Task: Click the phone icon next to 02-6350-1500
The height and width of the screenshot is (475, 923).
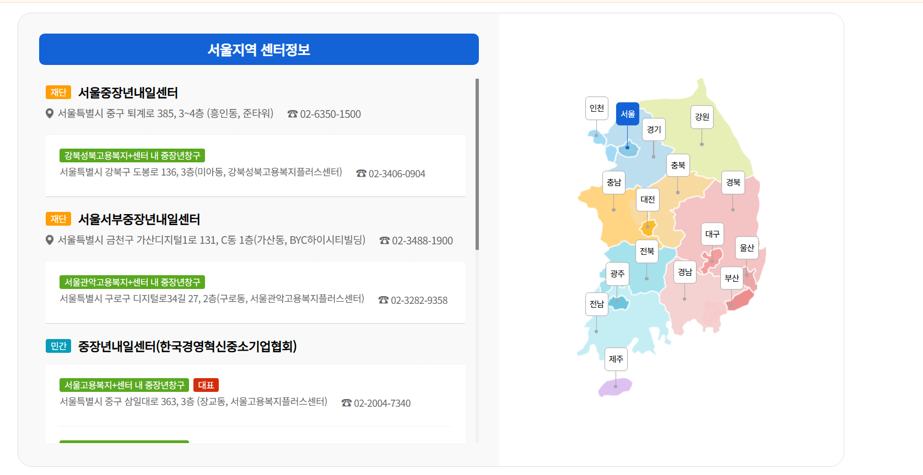Action: (x=293, y=114)
